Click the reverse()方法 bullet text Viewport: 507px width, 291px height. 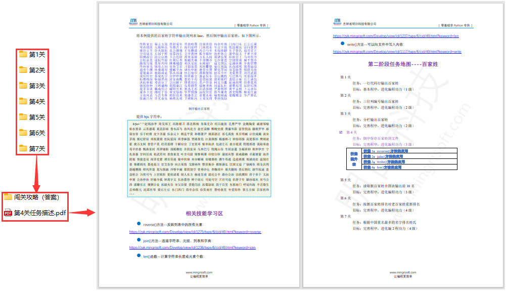173,225
